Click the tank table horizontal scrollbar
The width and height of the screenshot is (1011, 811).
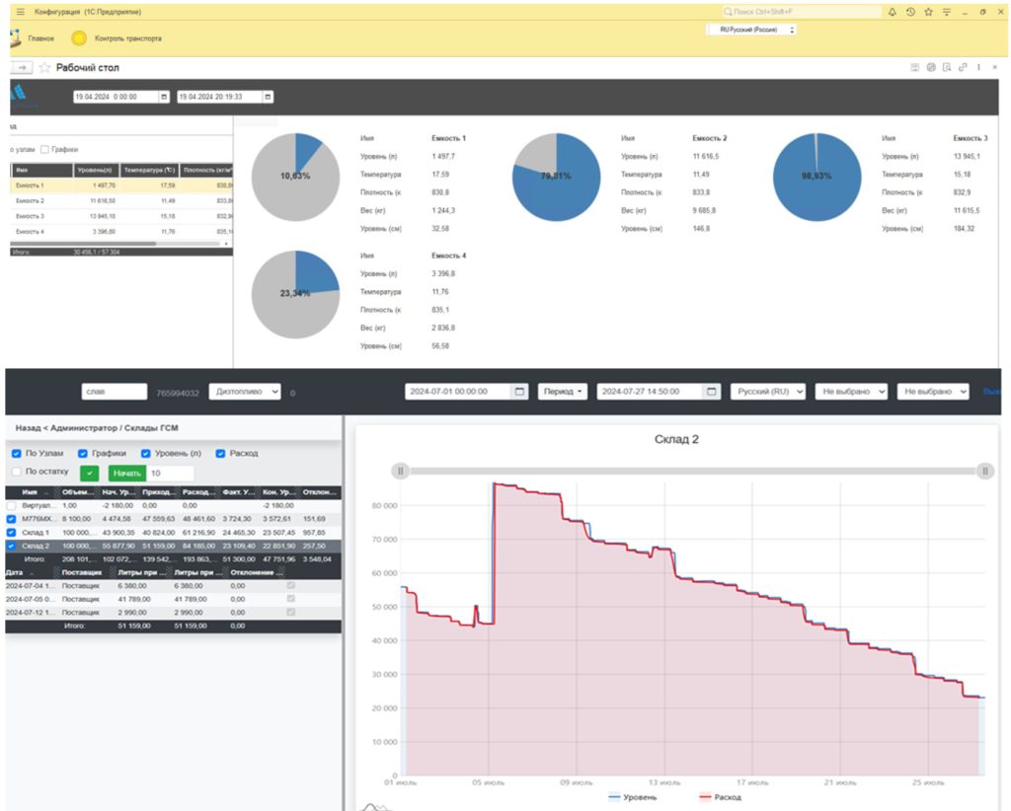(x=83, y=244)
